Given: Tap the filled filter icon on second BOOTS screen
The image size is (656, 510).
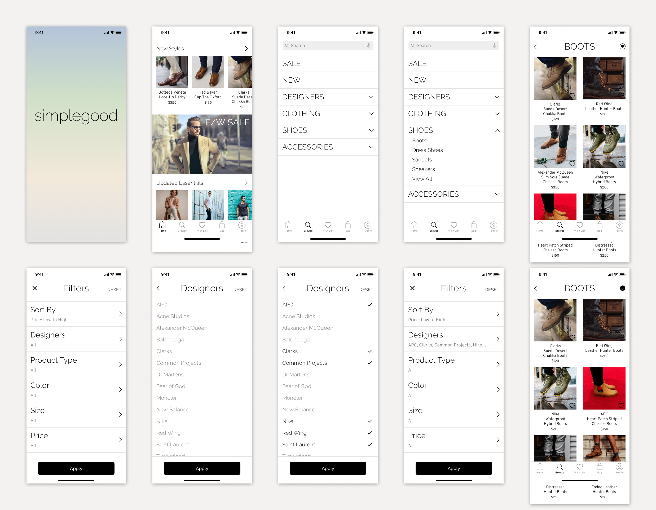Looking at the screenshot, I should (x=622, y=288).
